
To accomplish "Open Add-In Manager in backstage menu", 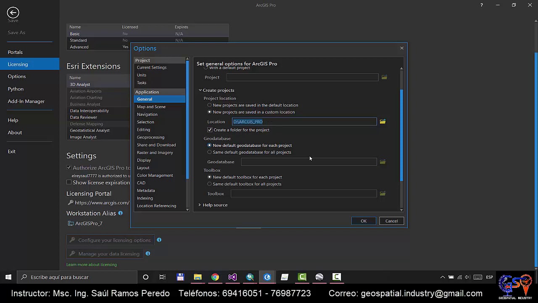I will click(26, 101).
